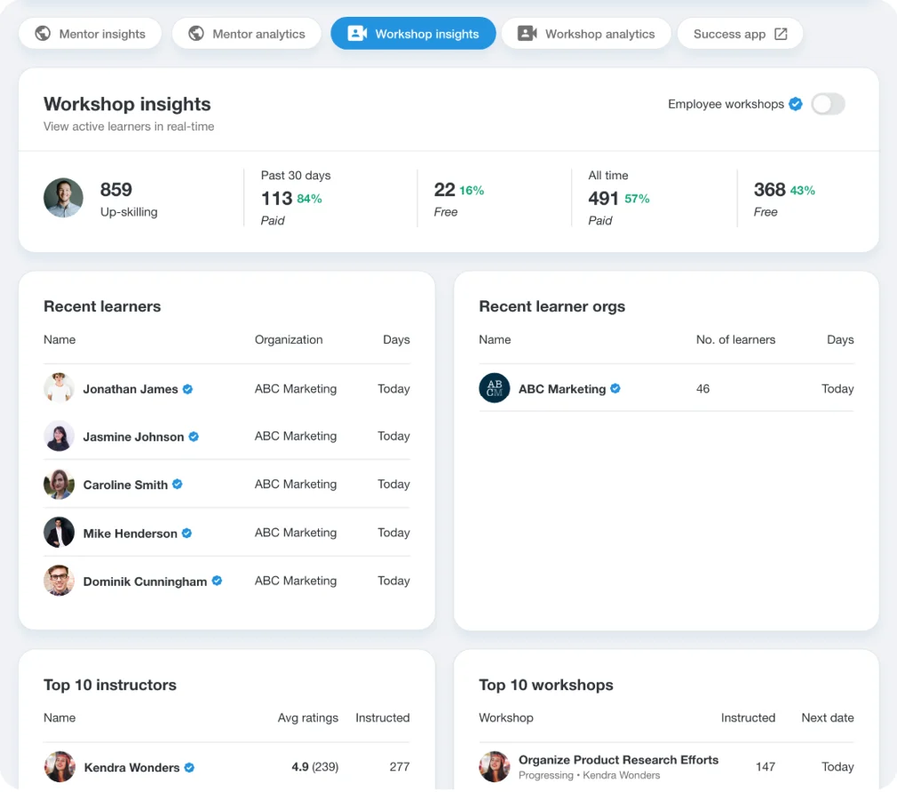Screen dimensions: 897x792
Task: Click the ABC Marketing organization logo icon
Action: click(494, 388)
